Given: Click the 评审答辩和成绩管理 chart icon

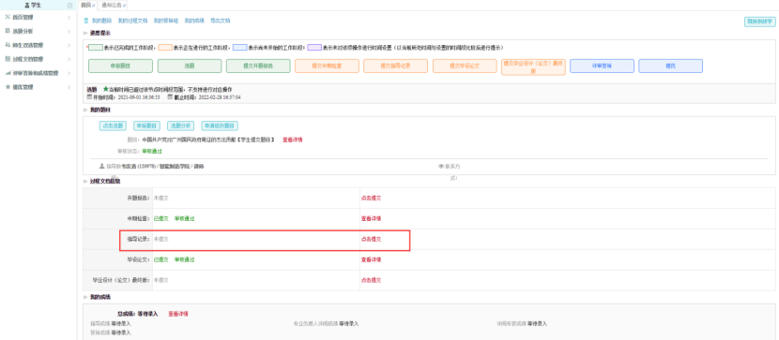Looking at the screenshot, I should tap(8, 73).
